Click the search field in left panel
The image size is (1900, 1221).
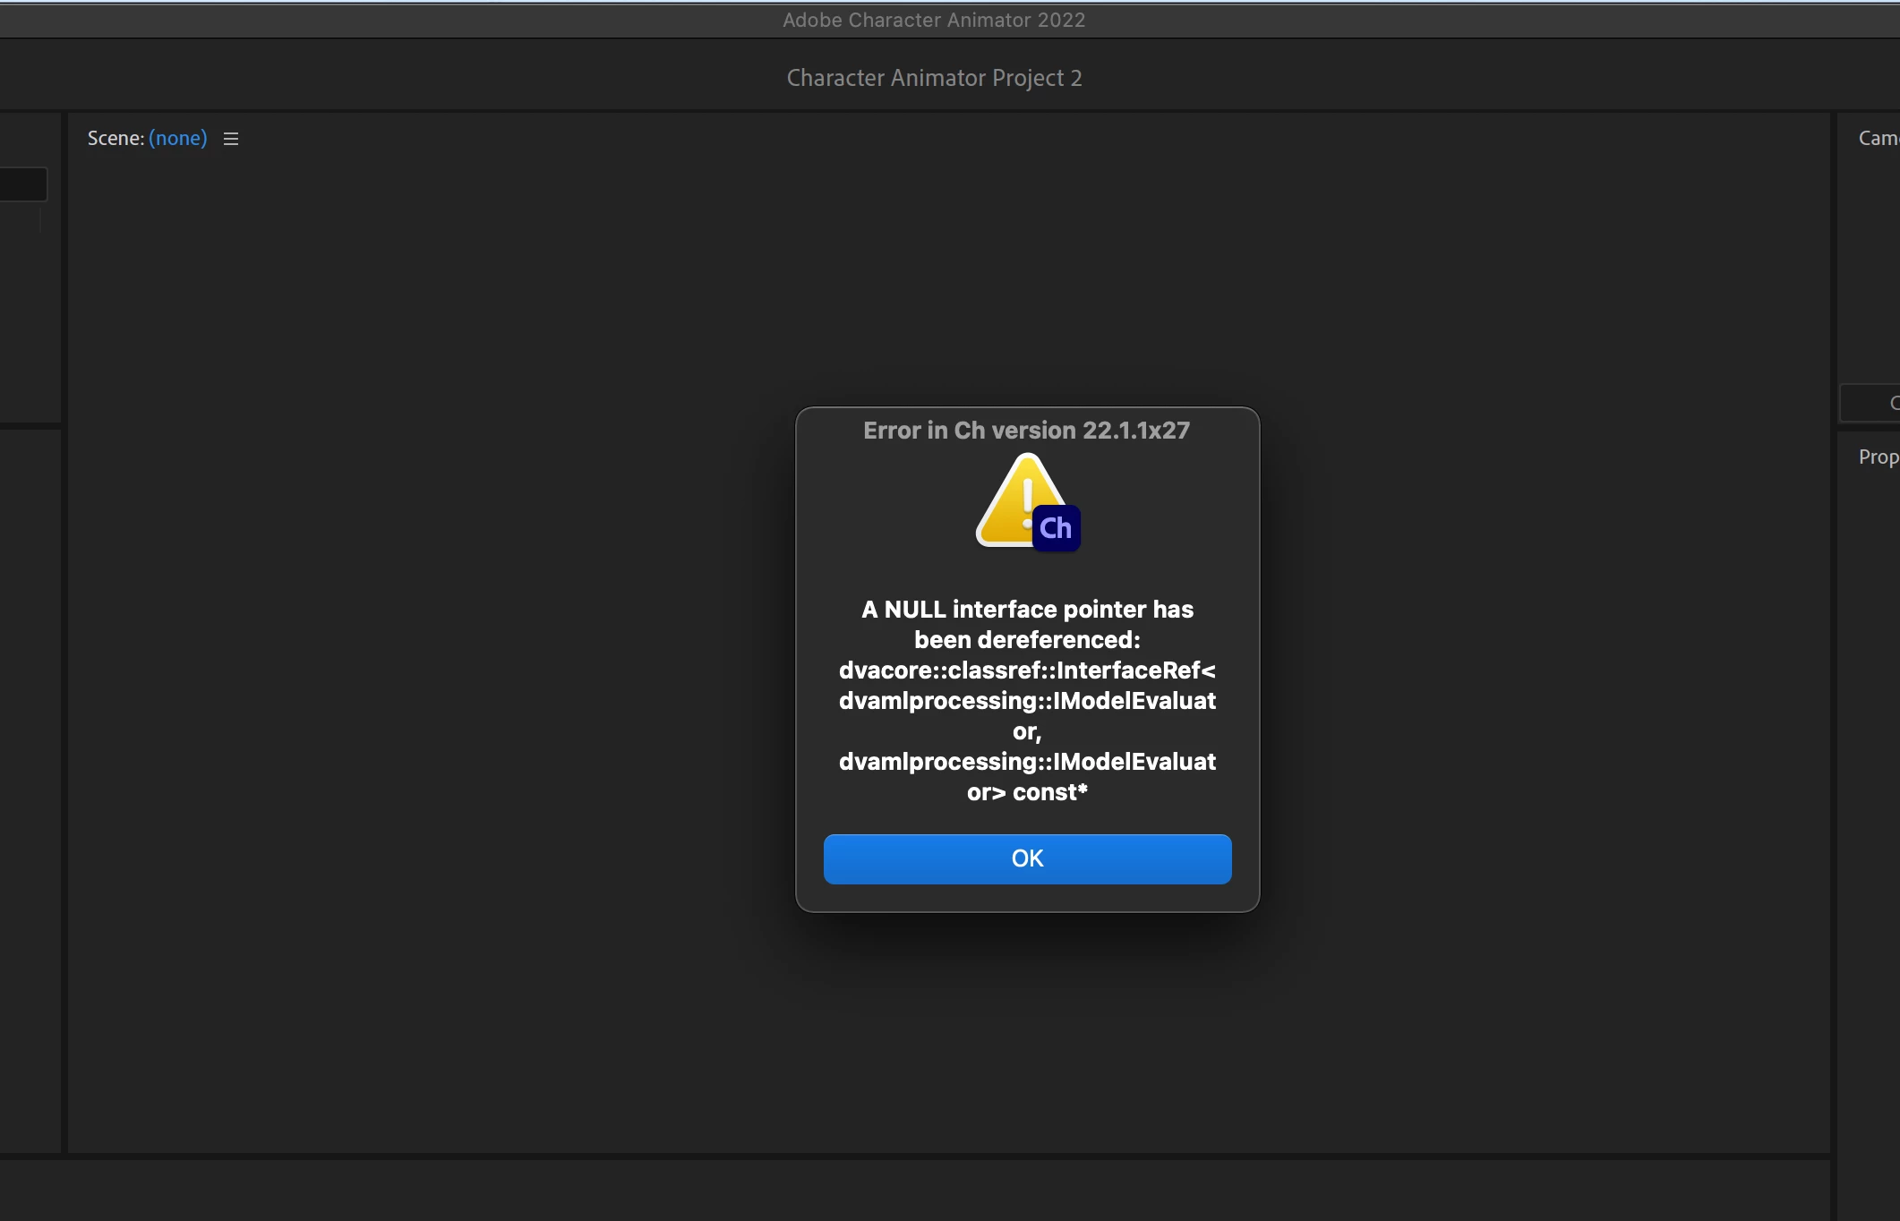point(23,184)
